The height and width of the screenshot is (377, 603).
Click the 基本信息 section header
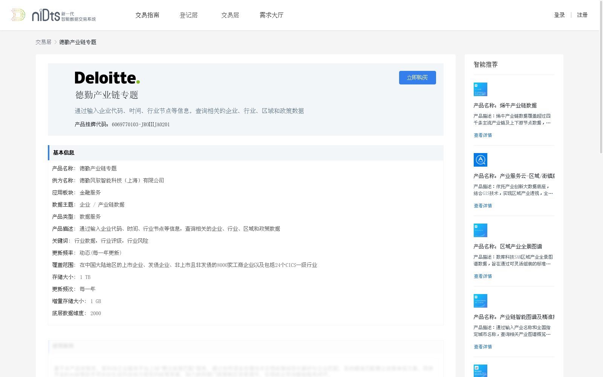246,153
